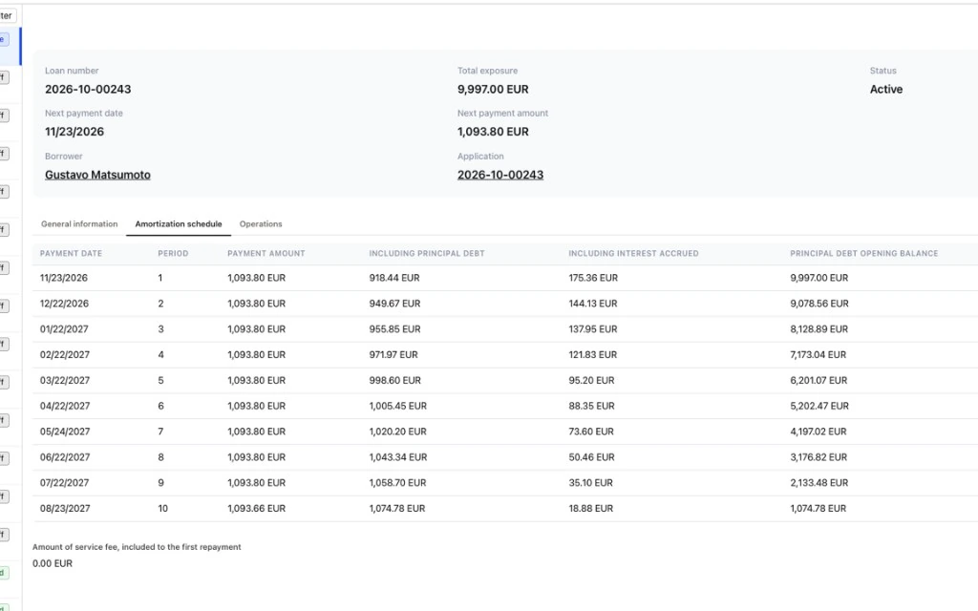Click the Principal Debt Opening Balance header
The height and width of the screenshot is (611, 978).
click(x=863, y=253)
